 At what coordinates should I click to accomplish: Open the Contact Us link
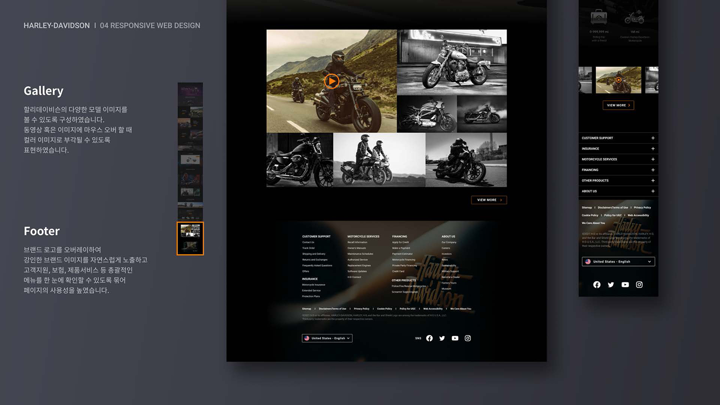(x=309, y=242)
